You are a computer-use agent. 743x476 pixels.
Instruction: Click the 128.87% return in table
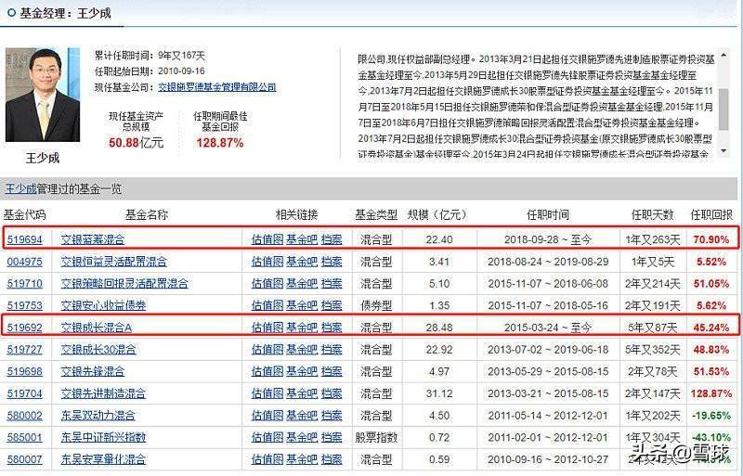tap(711, 393)
